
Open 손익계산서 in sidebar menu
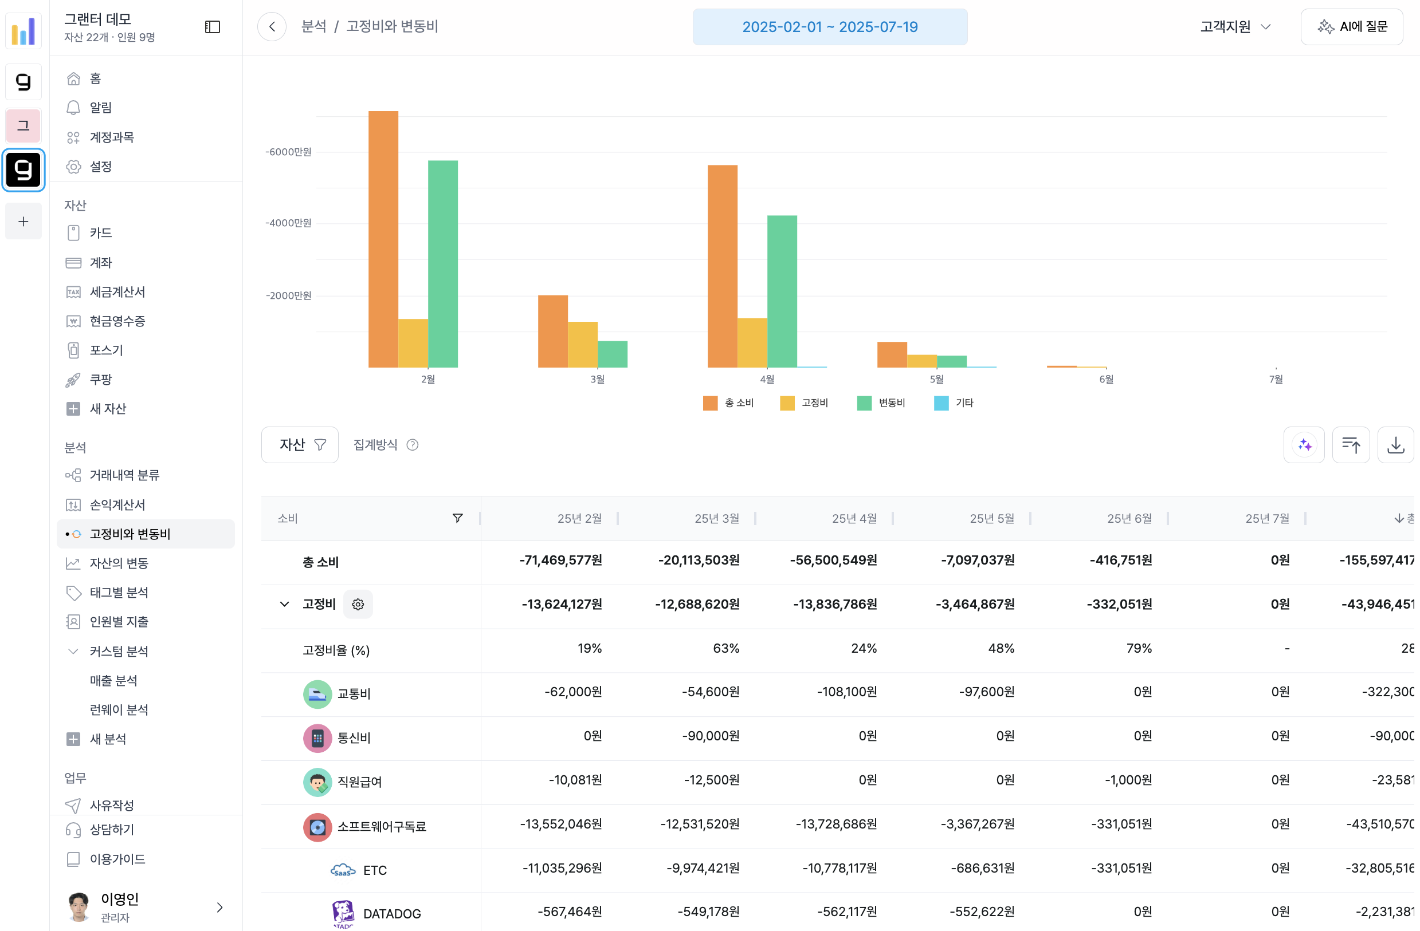117,505
